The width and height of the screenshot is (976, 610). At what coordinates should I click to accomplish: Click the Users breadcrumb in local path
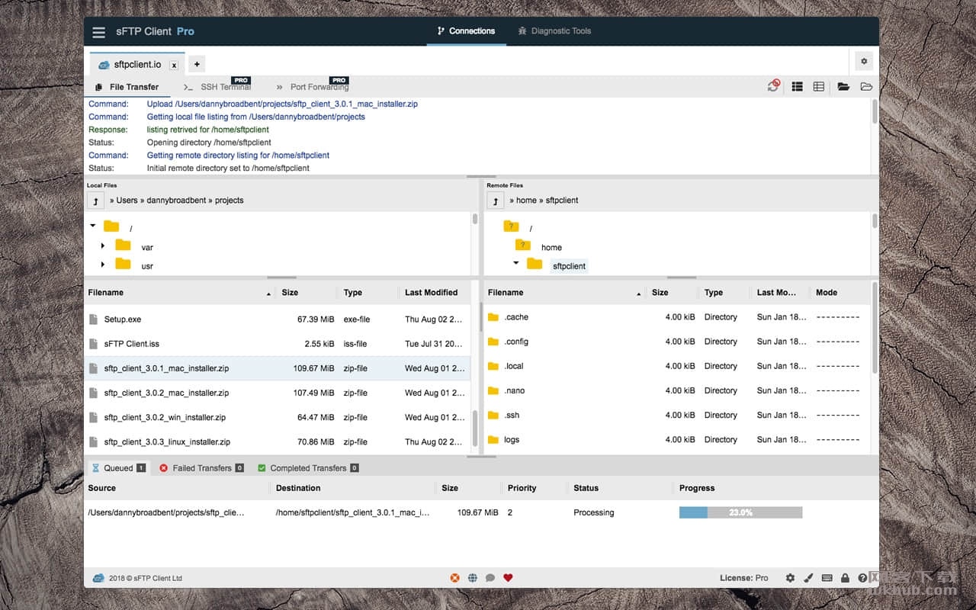point(127,201)
